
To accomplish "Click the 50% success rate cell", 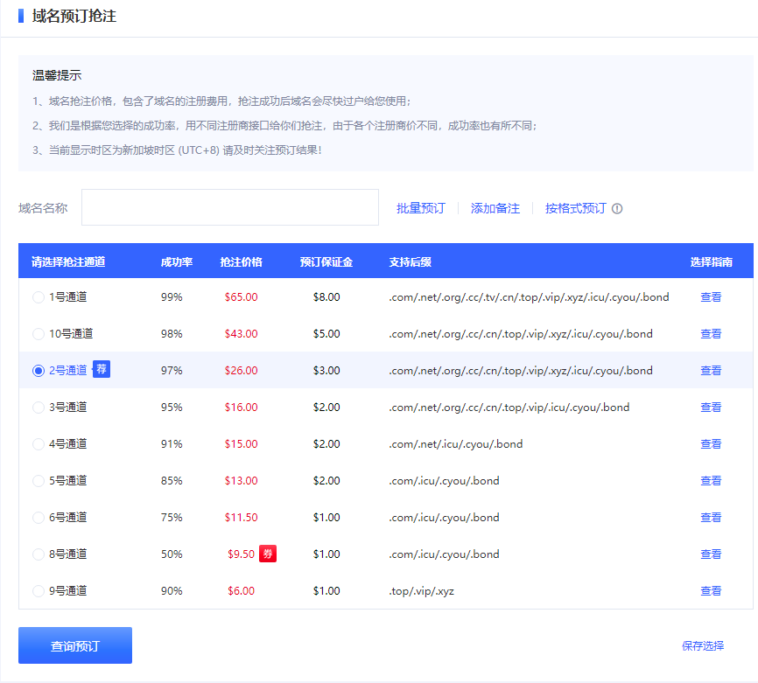I will [x=172, y=554].
